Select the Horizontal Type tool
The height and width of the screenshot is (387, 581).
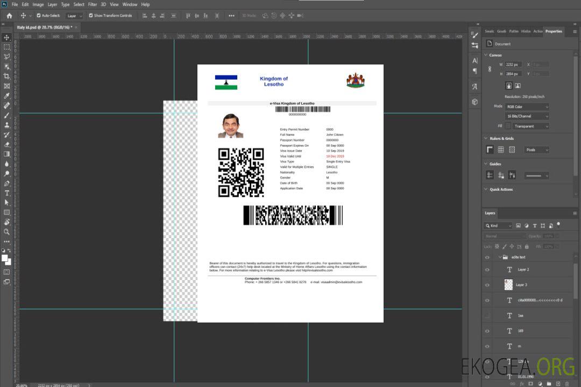6,193
